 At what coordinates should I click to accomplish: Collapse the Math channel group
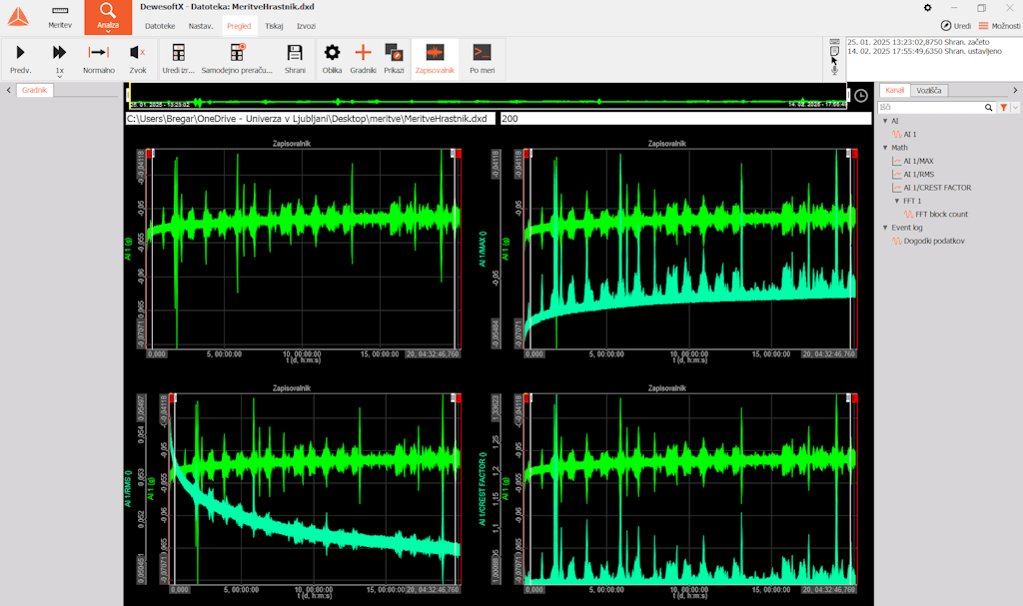pos(885,148)
